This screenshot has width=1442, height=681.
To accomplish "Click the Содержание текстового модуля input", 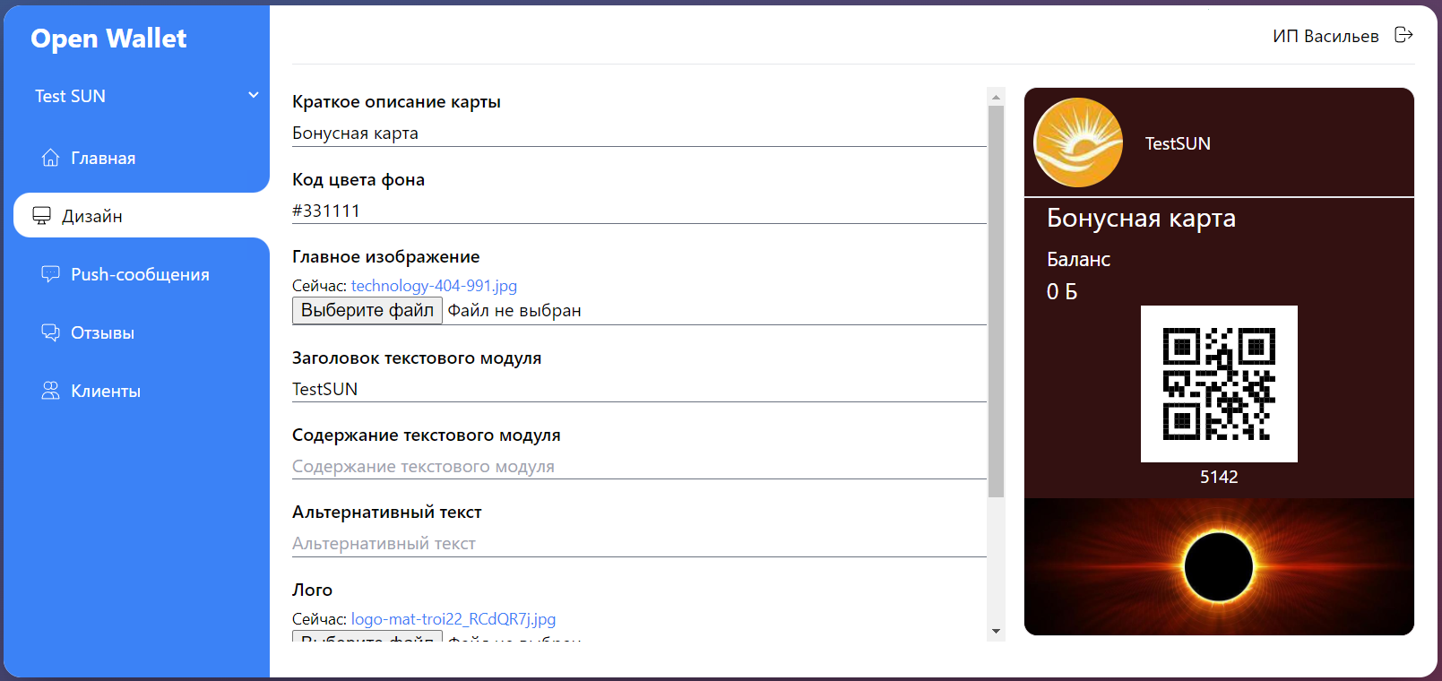I will 639,466.
